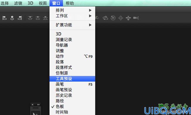
Task: Open the 排列 submenu
Action: pos(72,10)
